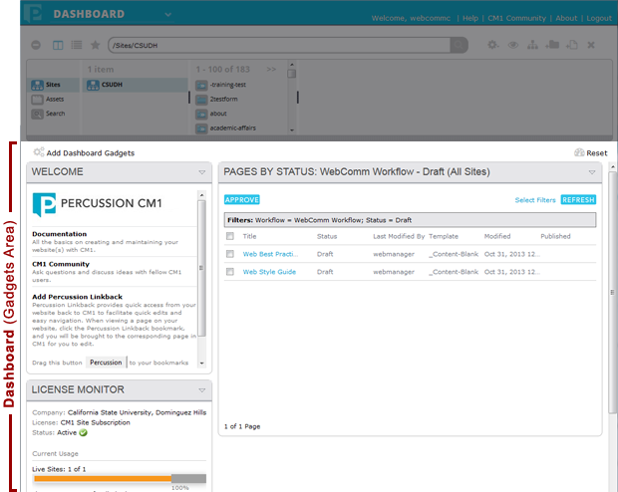Click Add Percussion Linkback heading
Screen dimensions: 618x492
click(78, 297)
